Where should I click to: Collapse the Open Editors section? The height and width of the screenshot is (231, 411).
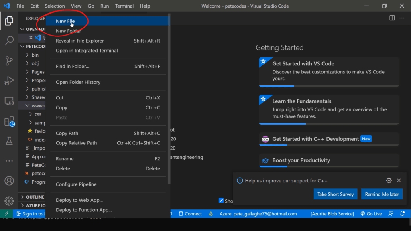coord(22,29)
